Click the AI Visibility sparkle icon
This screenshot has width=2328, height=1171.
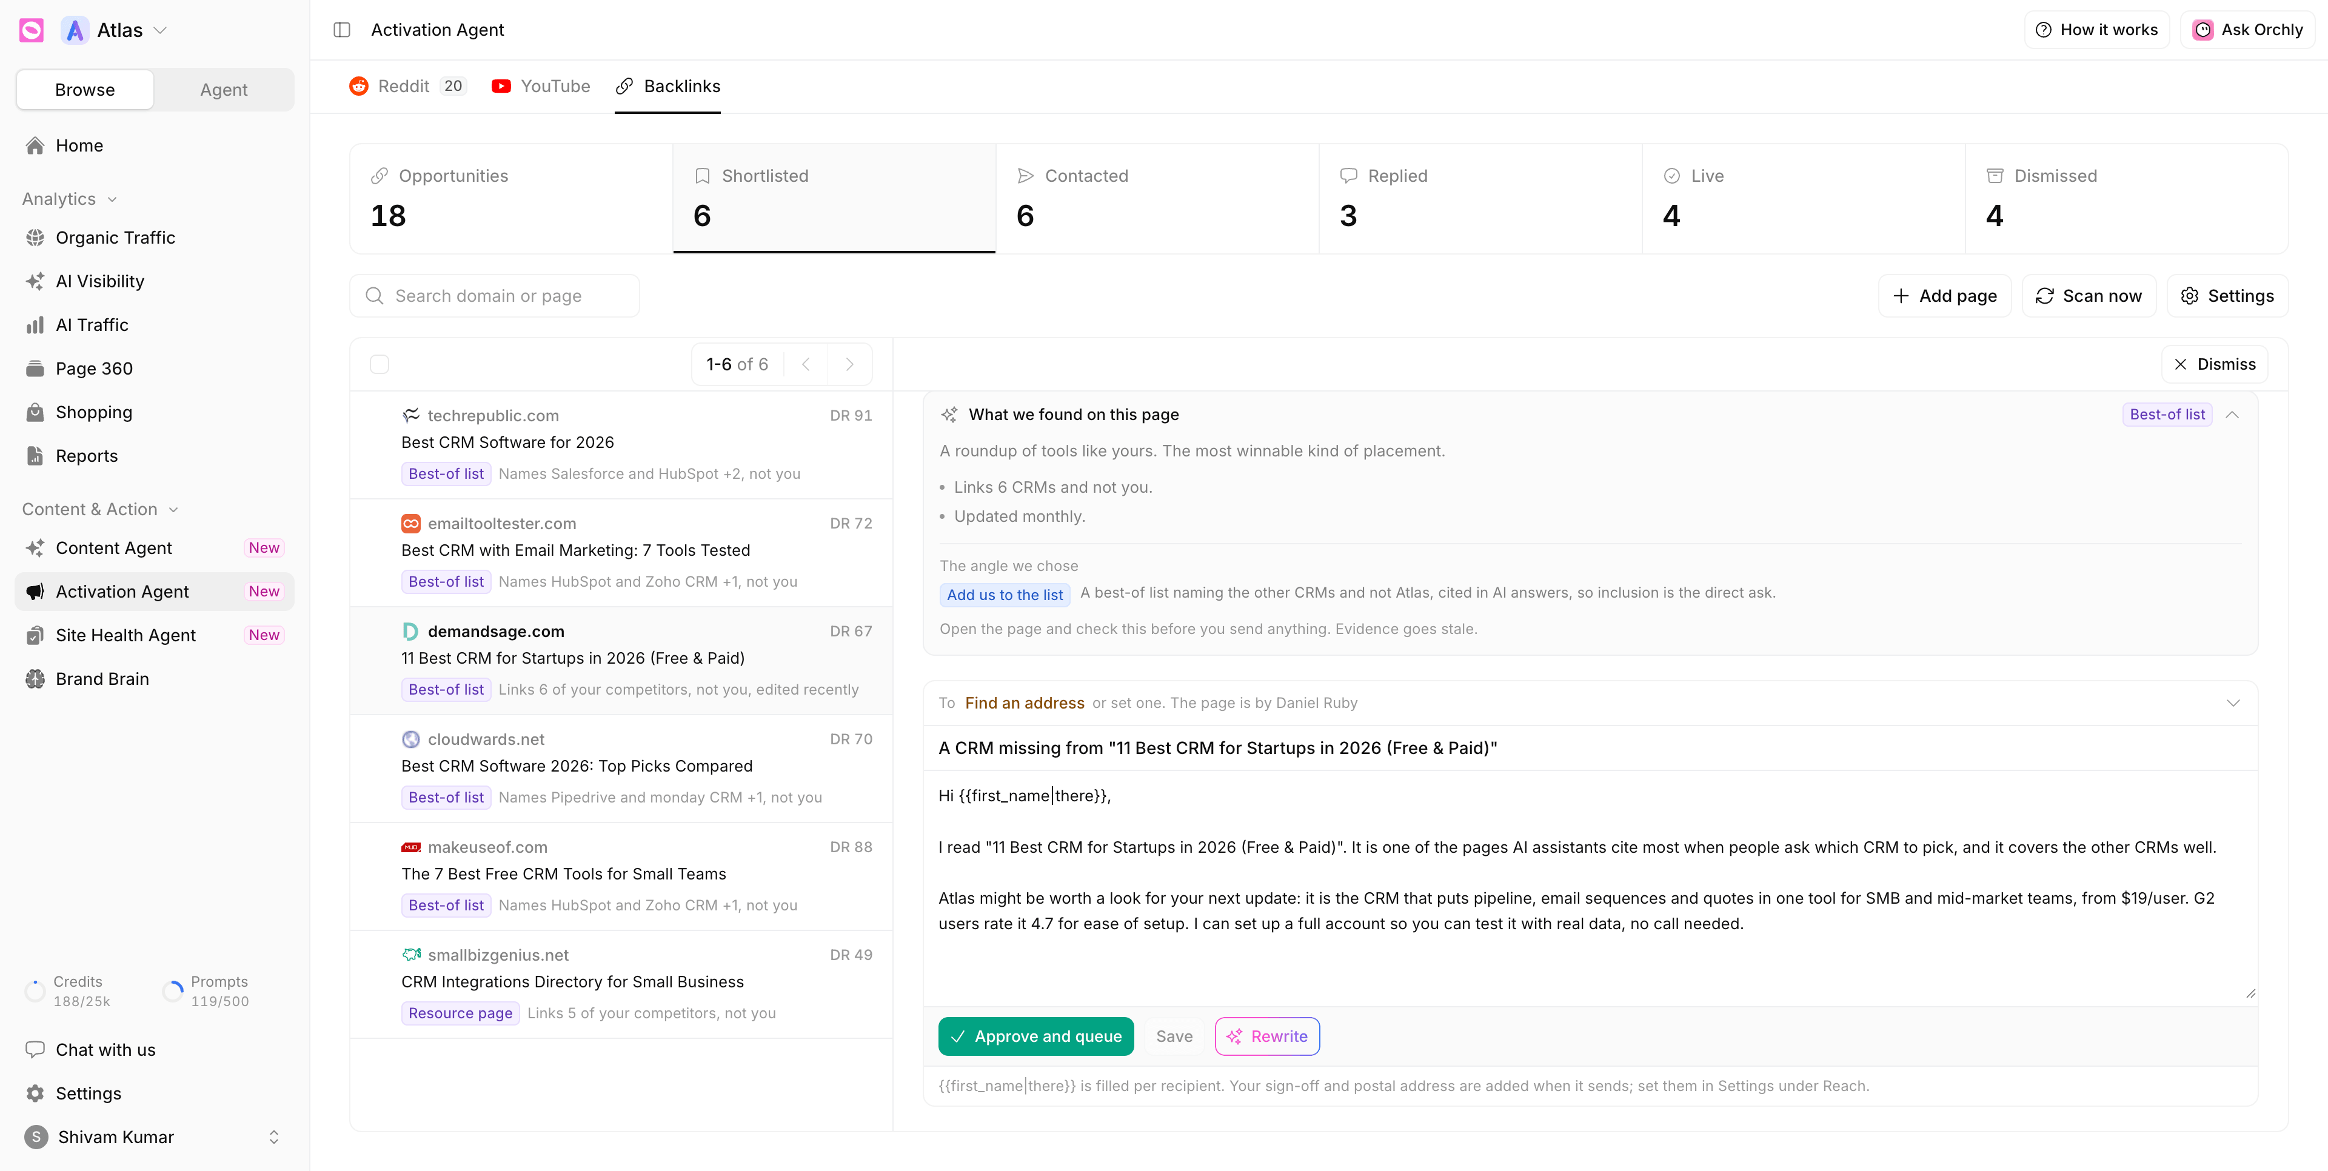(35, 281)
